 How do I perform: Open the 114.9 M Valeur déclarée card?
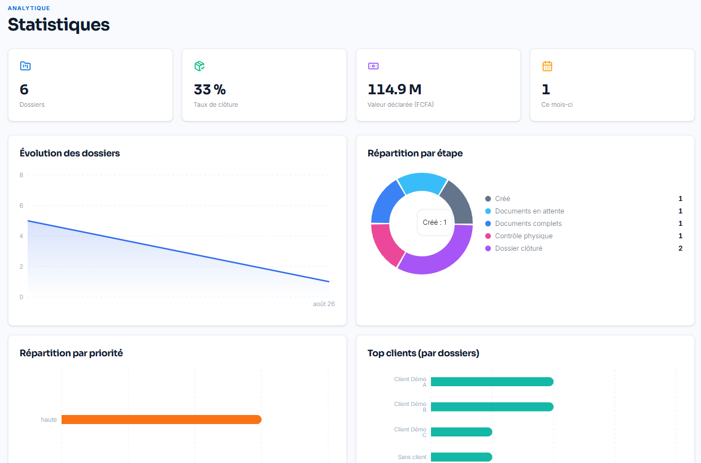[438, 85]
